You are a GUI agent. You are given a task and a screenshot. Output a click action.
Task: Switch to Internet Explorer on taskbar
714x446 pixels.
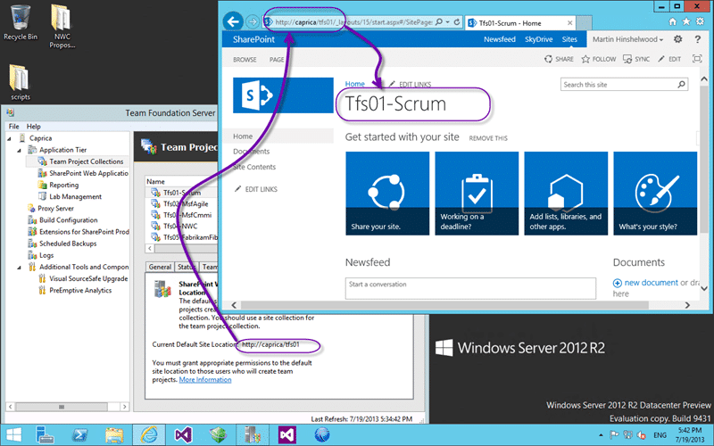[x=148, y=435]
